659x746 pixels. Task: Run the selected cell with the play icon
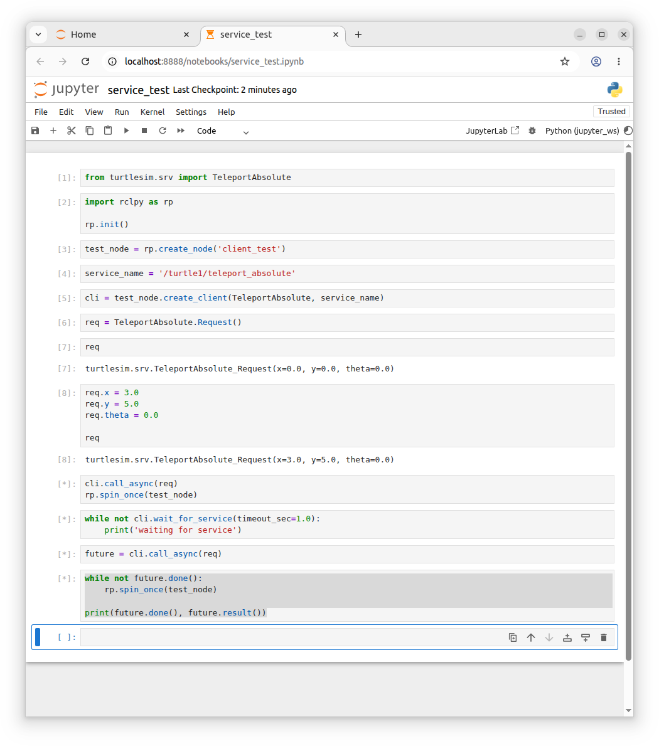[x=126, y=131]
